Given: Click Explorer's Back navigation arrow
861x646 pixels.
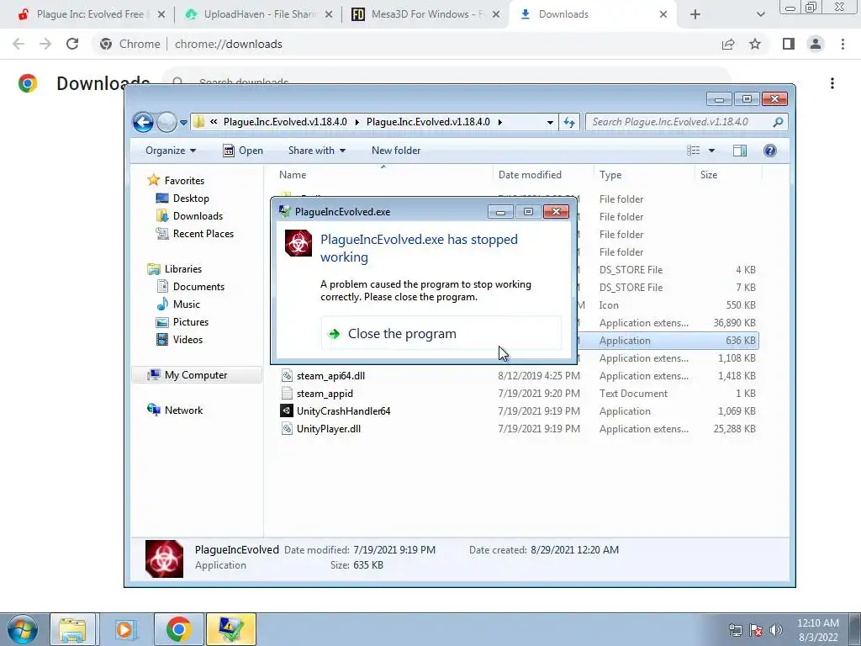Looking at the screenshot, I should point(143,122).
